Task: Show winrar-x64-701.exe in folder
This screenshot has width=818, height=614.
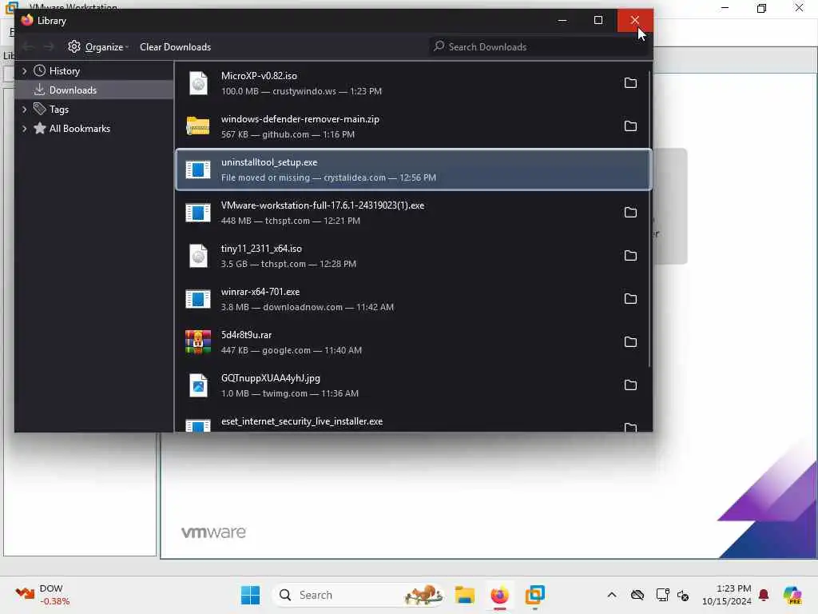Action: (630, 299)
